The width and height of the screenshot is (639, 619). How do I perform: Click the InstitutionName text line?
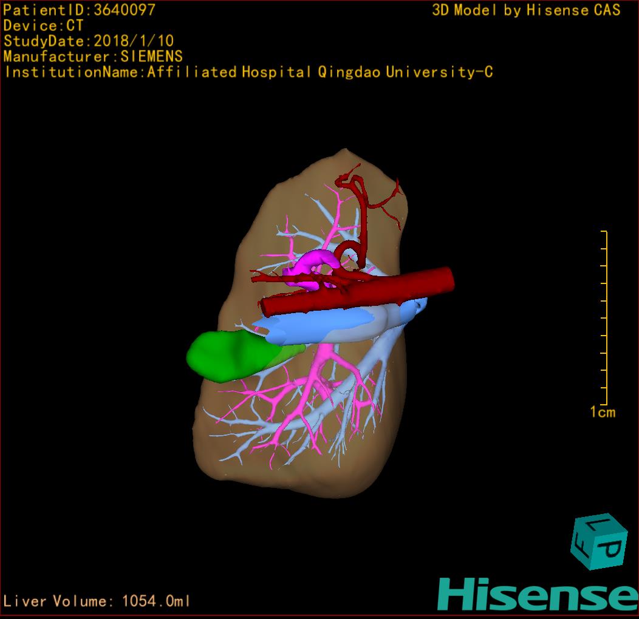pyautogui.click(x=248, y=72)
